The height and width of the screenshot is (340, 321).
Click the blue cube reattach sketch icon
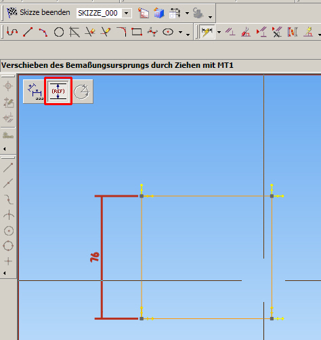(159, 13)
